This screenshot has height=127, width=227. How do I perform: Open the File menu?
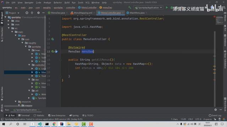tap(7, 2)
